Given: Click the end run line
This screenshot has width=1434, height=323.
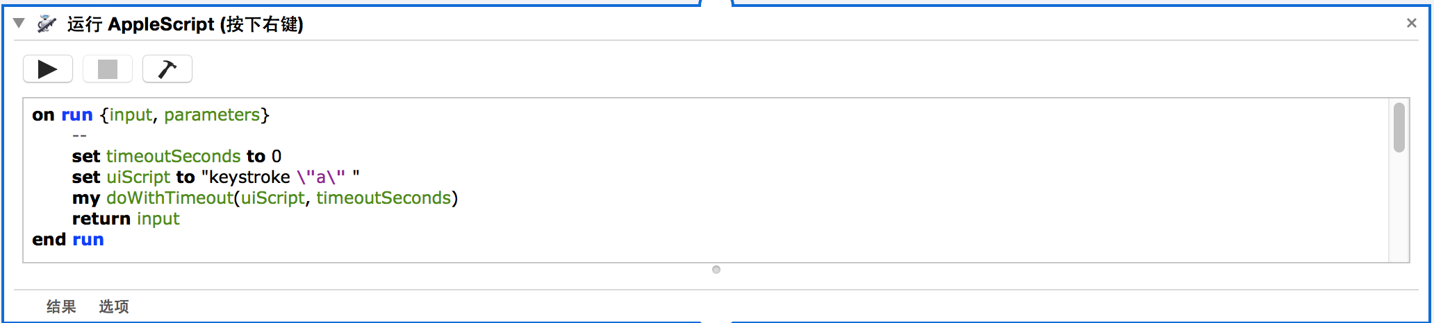Looking at the screenshot, I should tap(68, 240).
